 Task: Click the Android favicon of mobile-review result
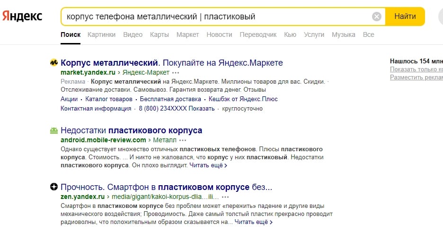point(53,130)
